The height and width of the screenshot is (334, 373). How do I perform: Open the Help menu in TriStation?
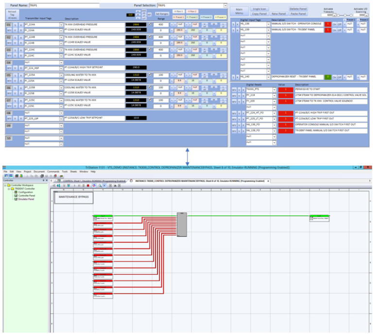[93, 172]
